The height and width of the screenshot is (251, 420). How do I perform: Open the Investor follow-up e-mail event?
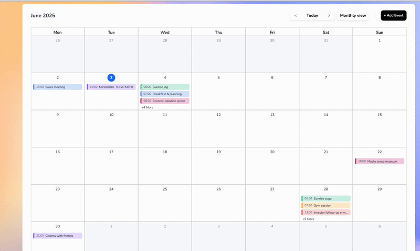pyautogui.click(x=326, y=212)
